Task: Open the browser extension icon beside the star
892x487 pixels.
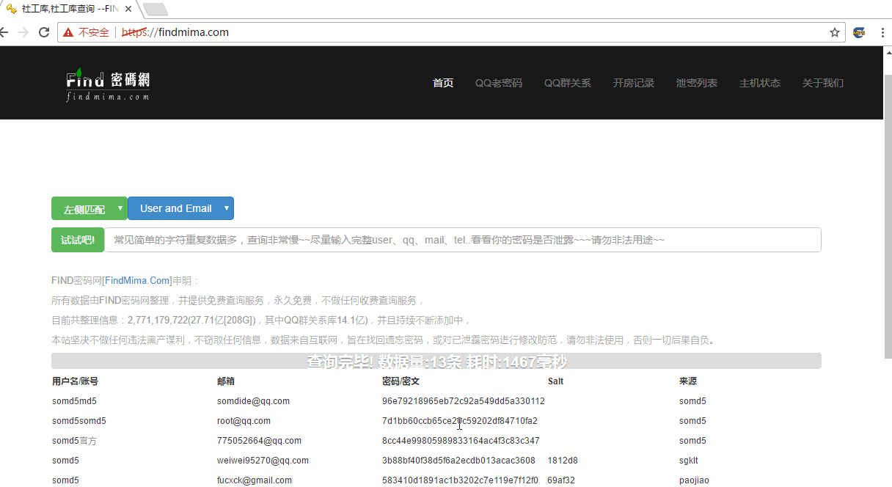Action: pyautogui.click(x=859, y=32)
